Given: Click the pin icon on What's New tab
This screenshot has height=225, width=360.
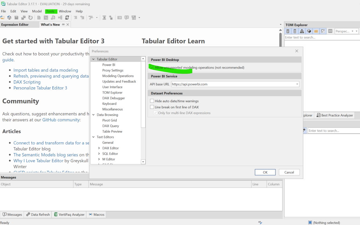Looking at the screenshot, I should pos(63,24).
